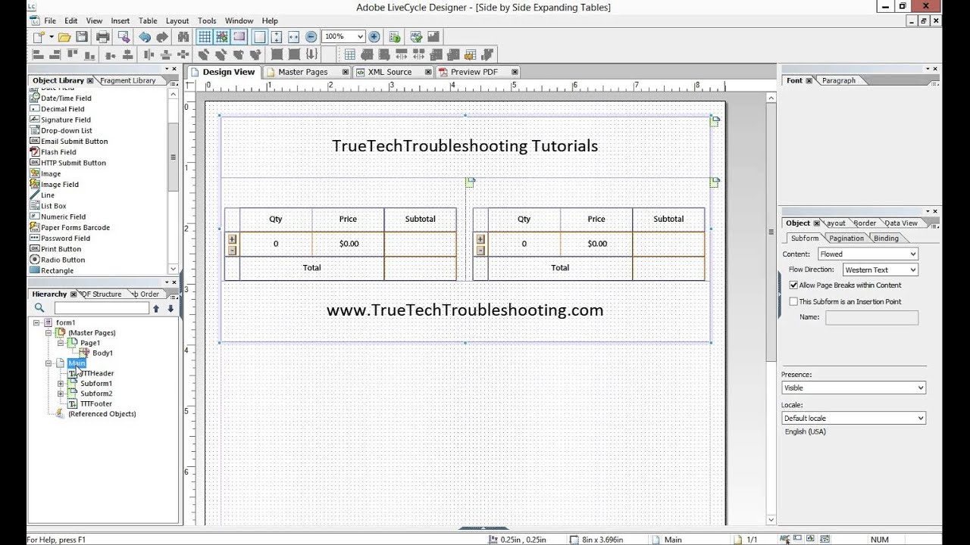This screenshot has width=970, height=545.
Task: Collapse the form1 root node
Action: point(36,322)
